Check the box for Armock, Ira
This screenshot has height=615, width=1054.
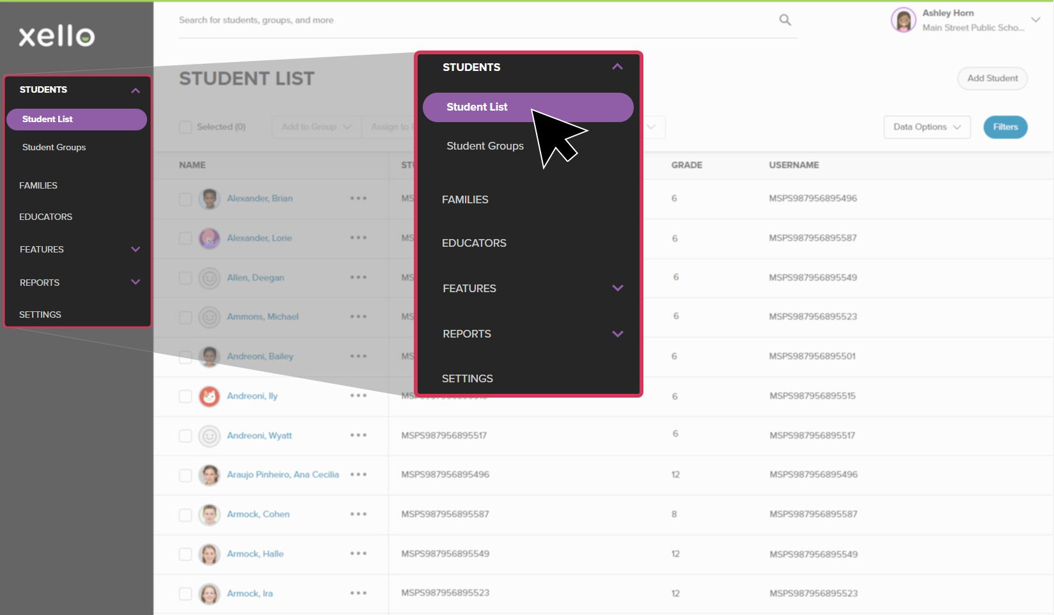[x=185, y=594]
